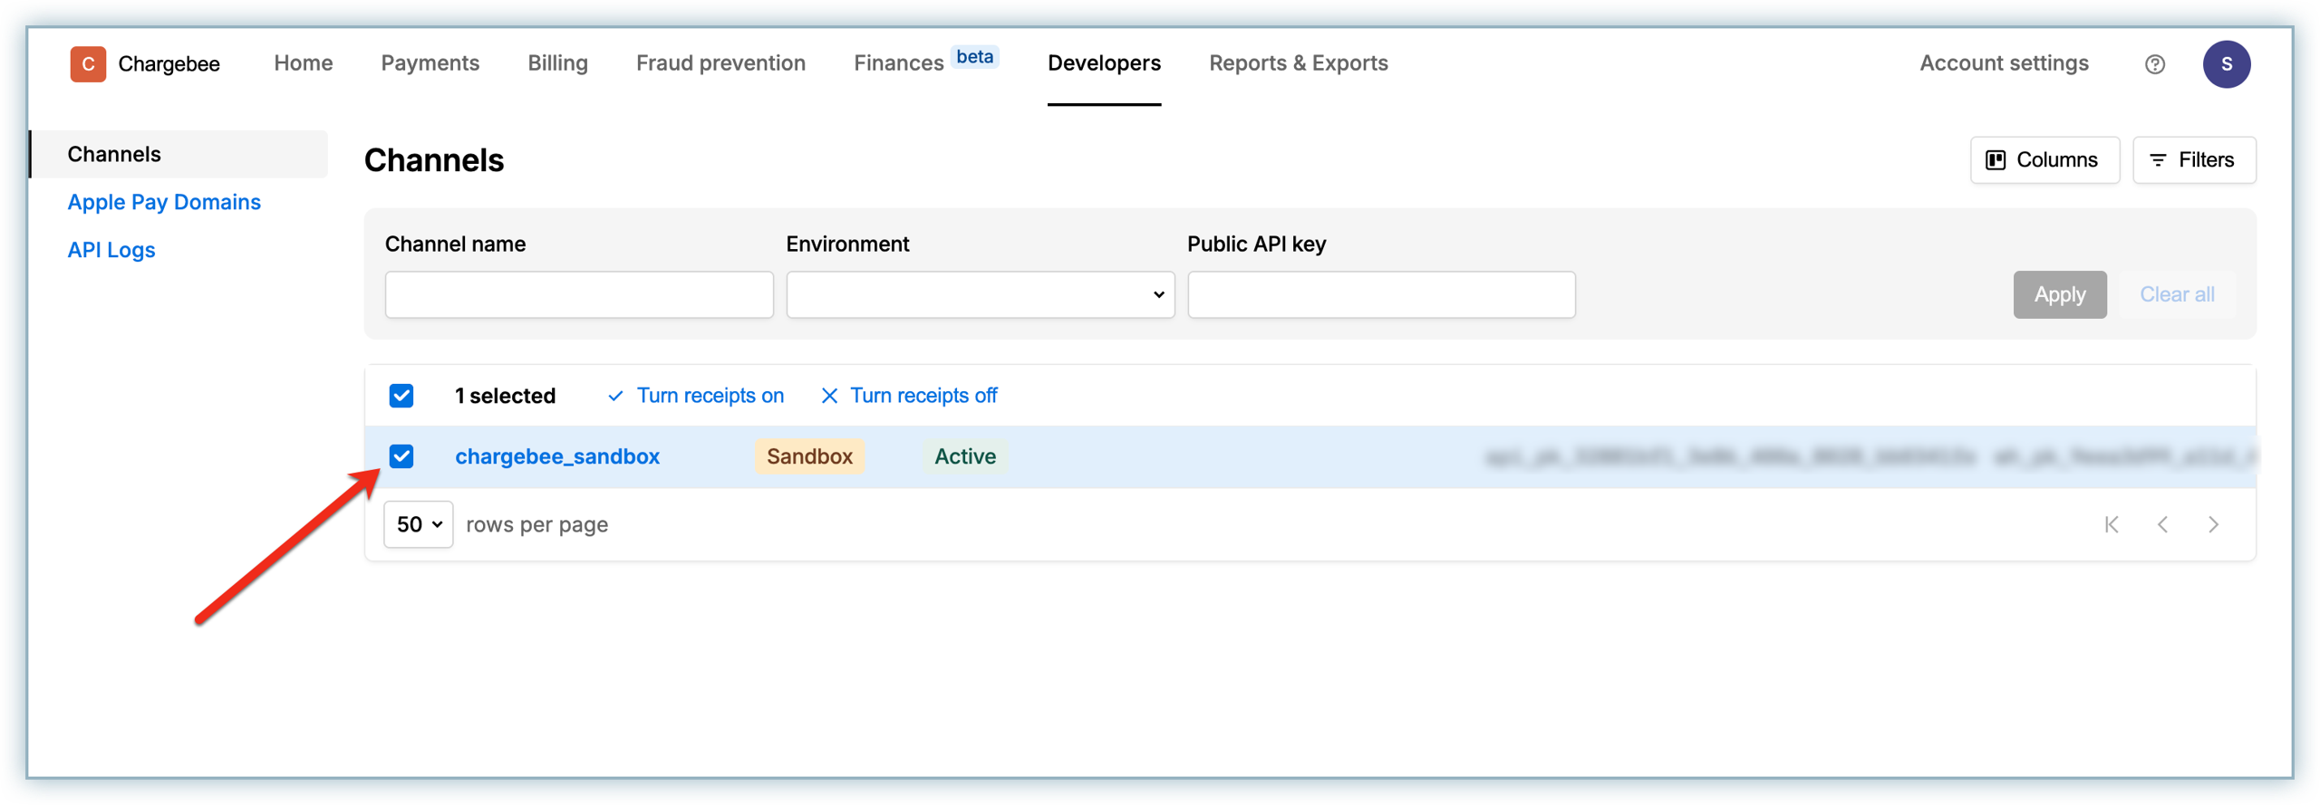Click Turn receipts on
This screenshot has width=2320, height=805.
(696, 396)
